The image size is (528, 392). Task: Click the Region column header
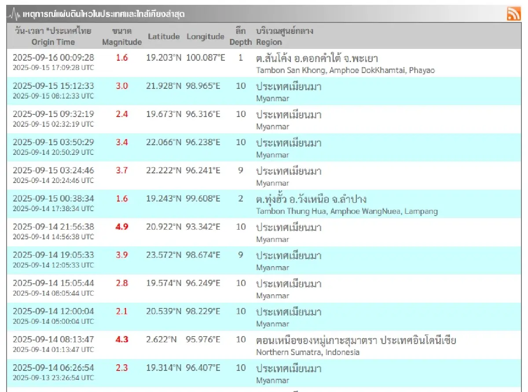coord(269,42)
